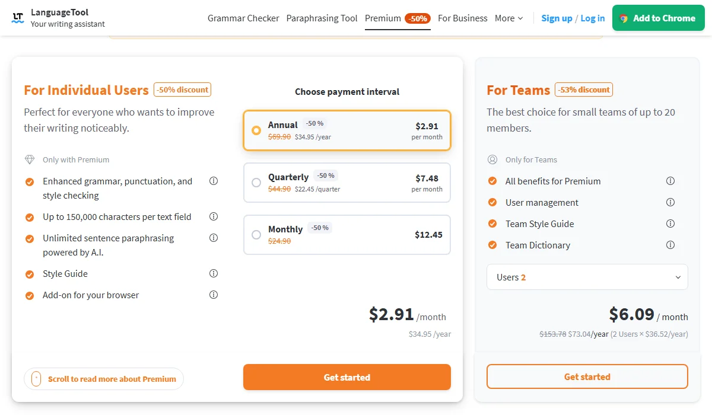This screenshot has width=712, height=415.
Task: Click info icon next to Team Dictionary
Action: 670,245
